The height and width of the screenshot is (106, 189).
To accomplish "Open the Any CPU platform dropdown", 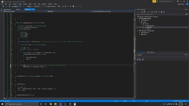I will pyautogui.click(x=39, y=6).
